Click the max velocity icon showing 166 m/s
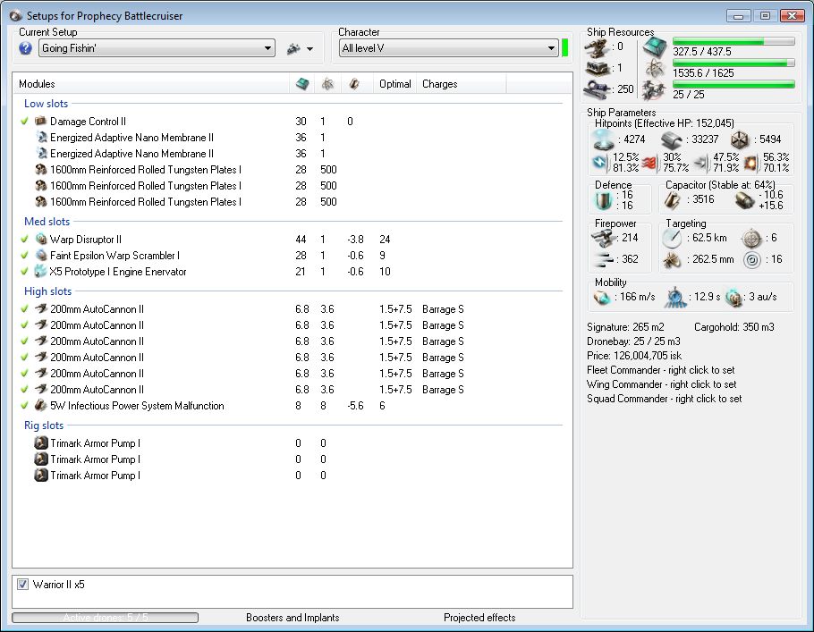 pos(602,298)
